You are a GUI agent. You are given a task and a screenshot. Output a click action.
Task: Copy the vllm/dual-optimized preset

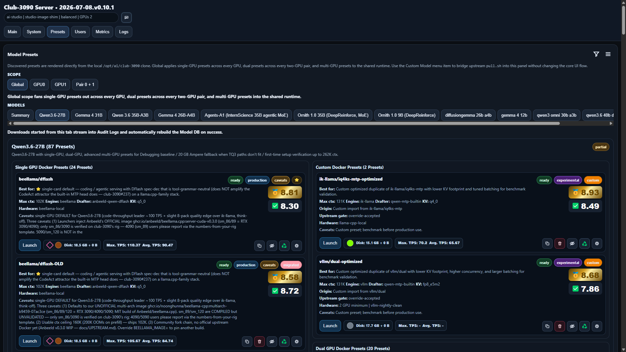point(547,326)
